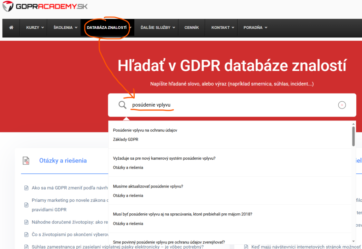The width and height of the screenshot is (362, 249).
Task: Click the search field containing 'posúdenie vplyvu'
Action: tap(230, 105)
